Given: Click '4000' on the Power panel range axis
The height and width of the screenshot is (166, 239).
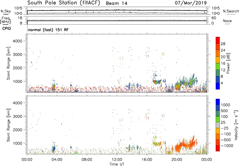Looking at the screenshot, I should tap(17, 41).
